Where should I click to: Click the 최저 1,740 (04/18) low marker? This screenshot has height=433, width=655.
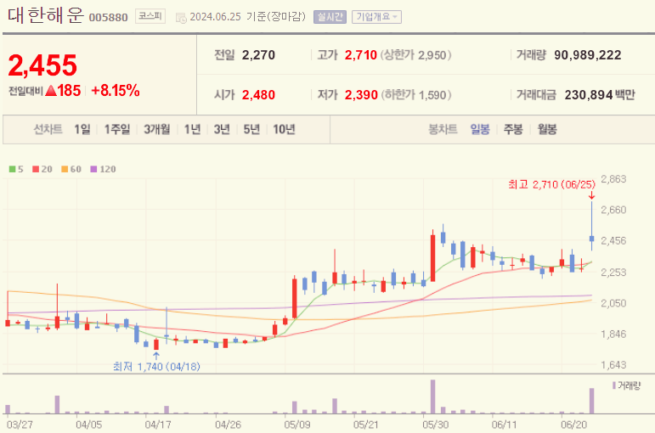tap(156, 367)
